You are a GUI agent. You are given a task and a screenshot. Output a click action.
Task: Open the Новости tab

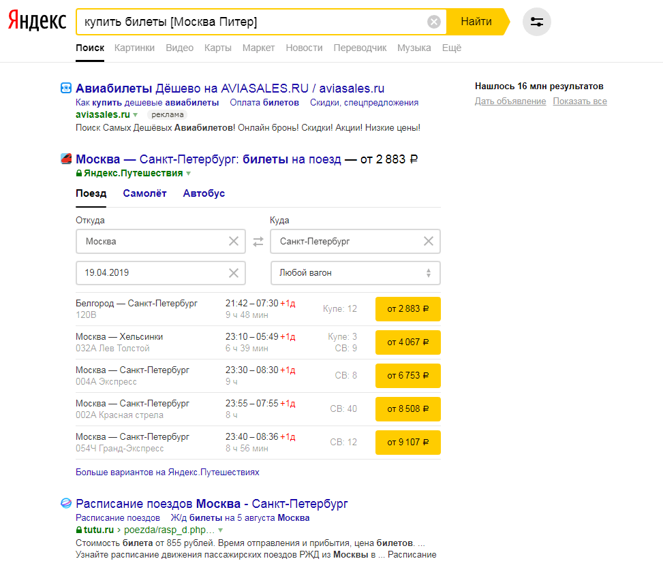[x=304, y=48]
